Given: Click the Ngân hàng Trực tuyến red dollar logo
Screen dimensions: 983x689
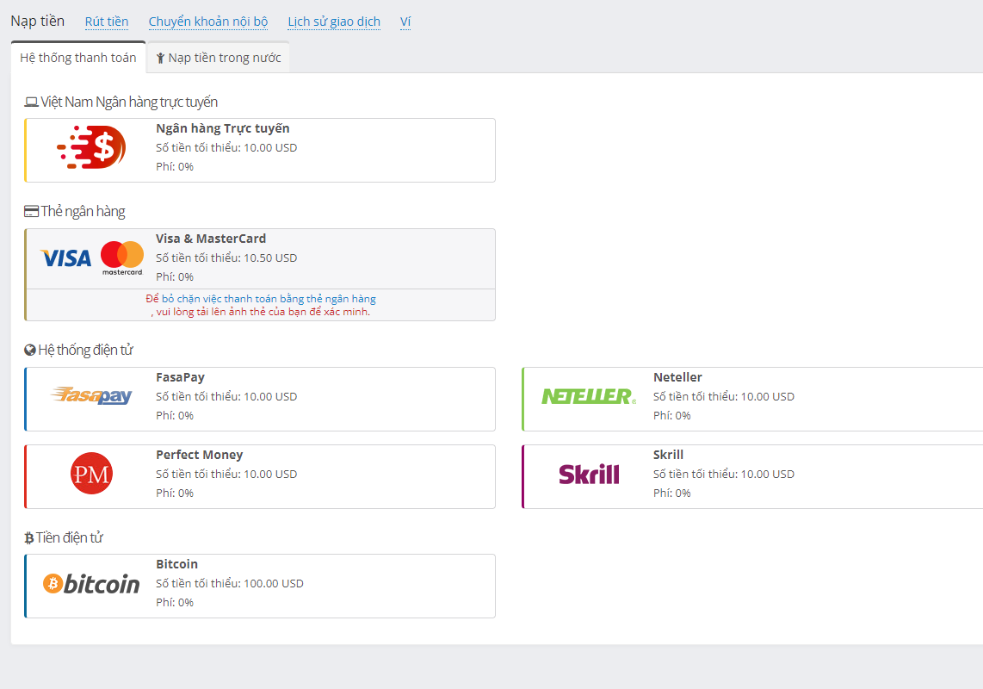Looking at the screenshot, I should [x=91, y=147].
